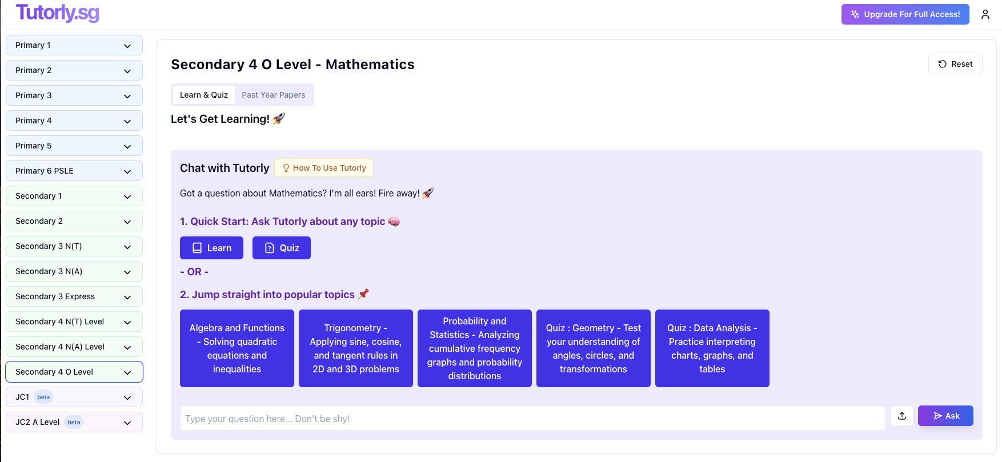Choose the Algebra and Functions topic card
The width and height of the screenshot is (1002, 462).
tap(237, 348)
